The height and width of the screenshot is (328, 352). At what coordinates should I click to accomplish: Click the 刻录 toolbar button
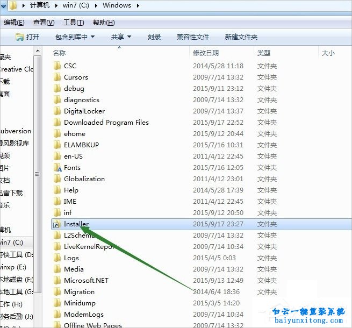pos(154,37)
